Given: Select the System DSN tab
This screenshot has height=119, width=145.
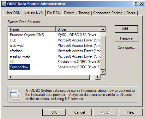Looking at the screenshot, I should [34, 12].
